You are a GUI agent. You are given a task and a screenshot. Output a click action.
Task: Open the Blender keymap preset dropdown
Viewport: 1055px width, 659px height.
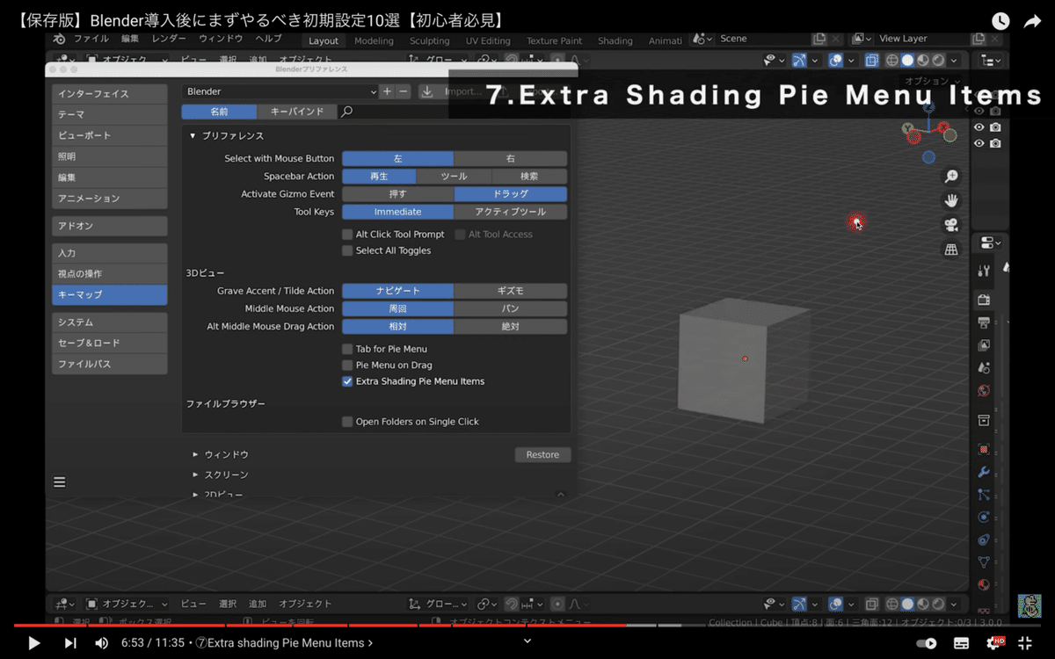coord(280,91)
